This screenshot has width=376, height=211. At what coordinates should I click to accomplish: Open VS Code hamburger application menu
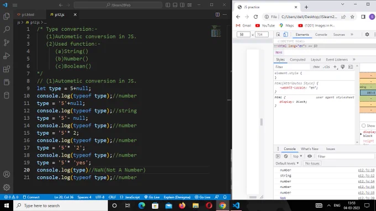15,5
